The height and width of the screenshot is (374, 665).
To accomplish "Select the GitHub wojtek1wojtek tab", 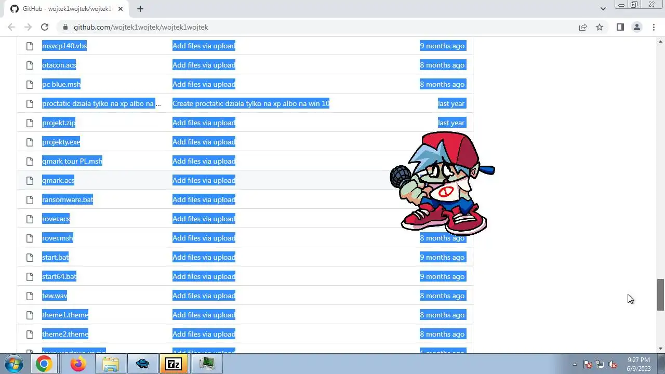I will pyautogui.click(x=66, y=9).
